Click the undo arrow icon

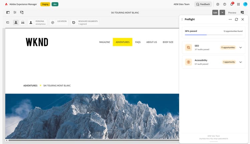[x=8, y=22]
